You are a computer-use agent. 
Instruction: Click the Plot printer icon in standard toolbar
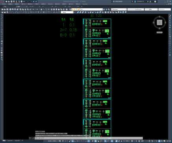click(x=10, y=9)
